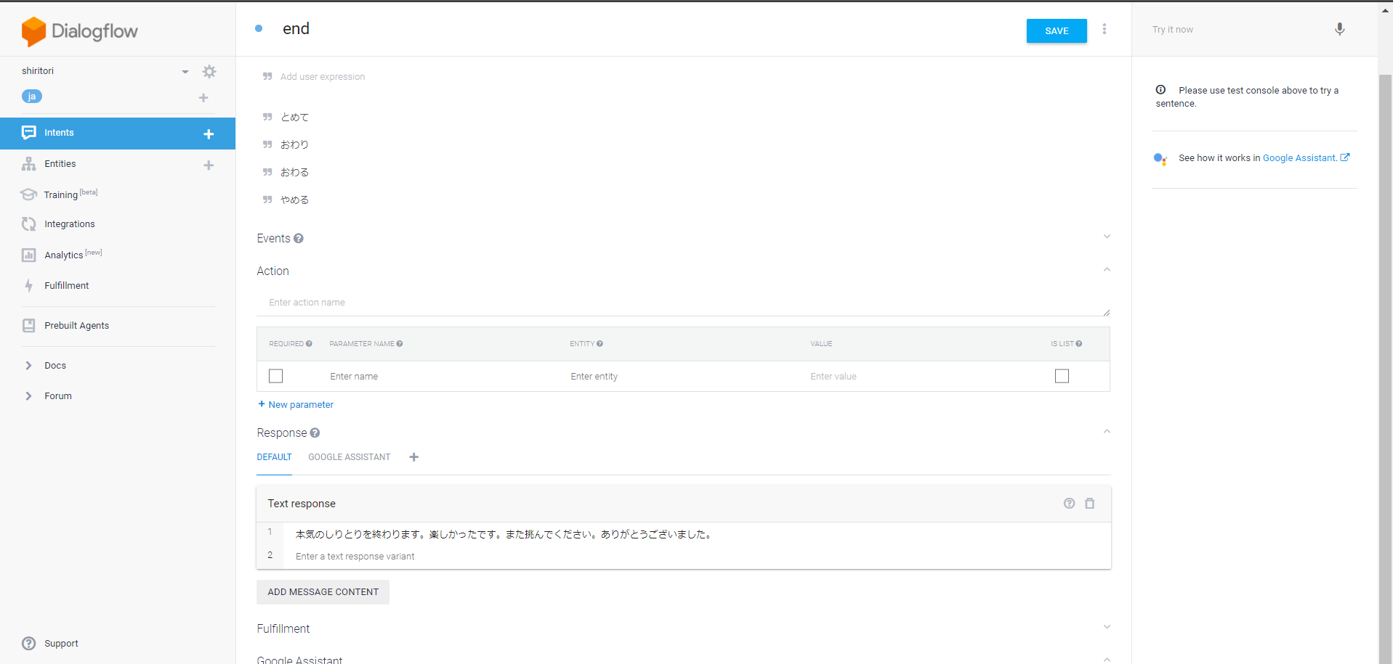1393x664 pixels.
Task: Expand the Fulfillment section chevron
Action: tap(1107, 627)
